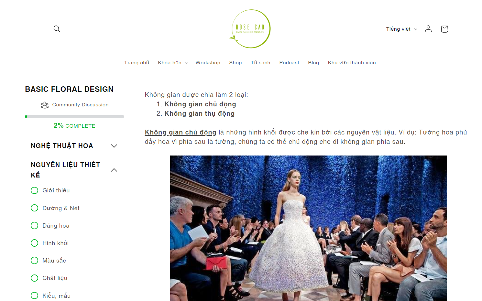
Task: Go to Workshop menu item
Action: (x=208, y=63)
